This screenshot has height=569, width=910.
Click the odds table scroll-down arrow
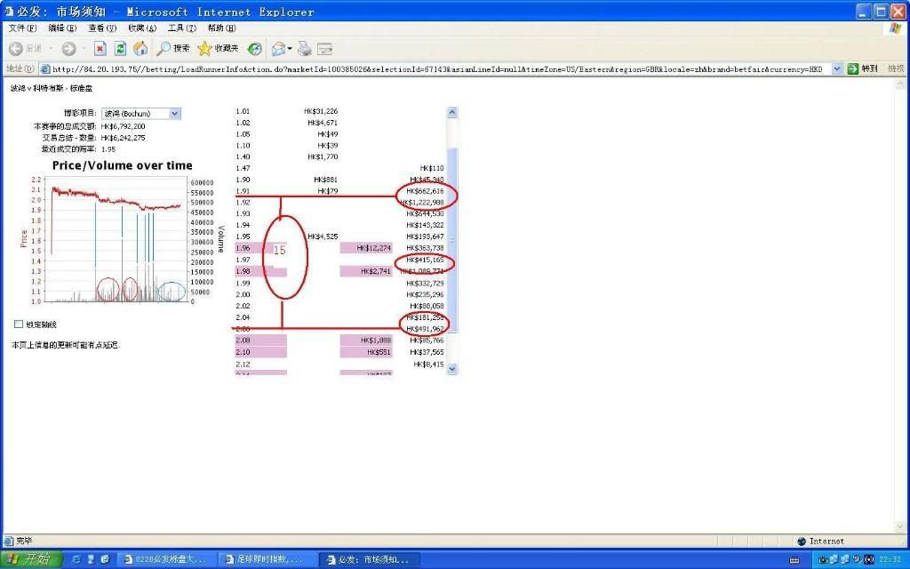click(x=451, y=368)
